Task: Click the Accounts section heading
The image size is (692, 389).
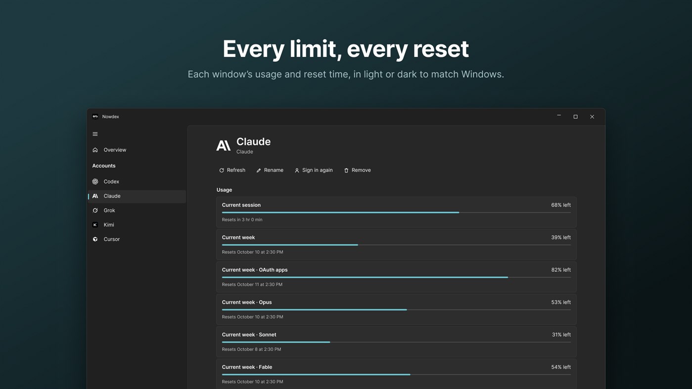Action: click(x=104, y=166)
